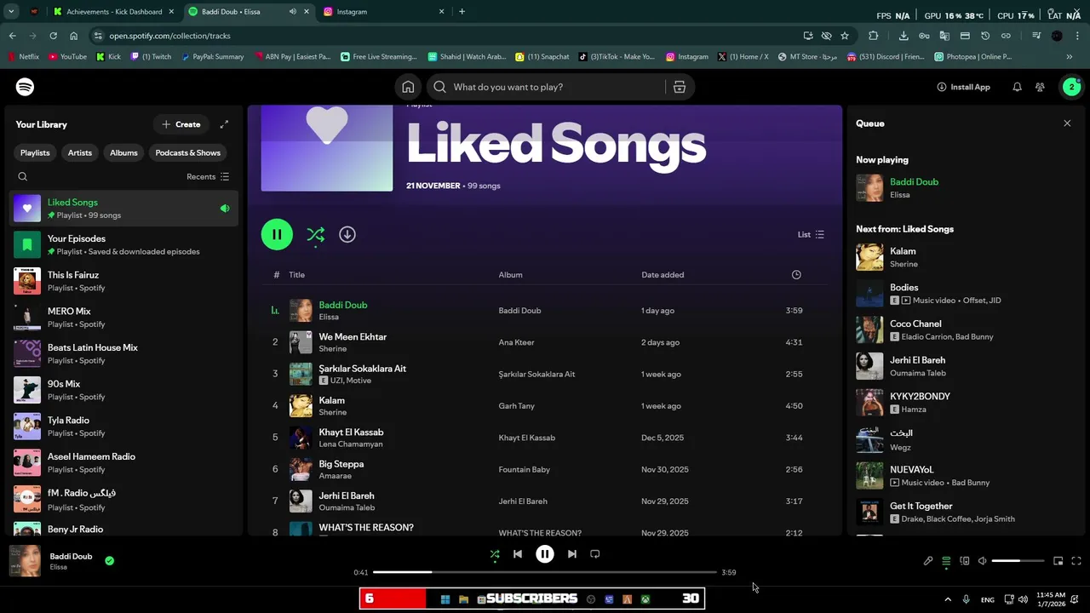Open Elissa artist link under Baddi Doub track
Image resolution: width=1090 pixels, height=613 pixels.
(329, 318)
